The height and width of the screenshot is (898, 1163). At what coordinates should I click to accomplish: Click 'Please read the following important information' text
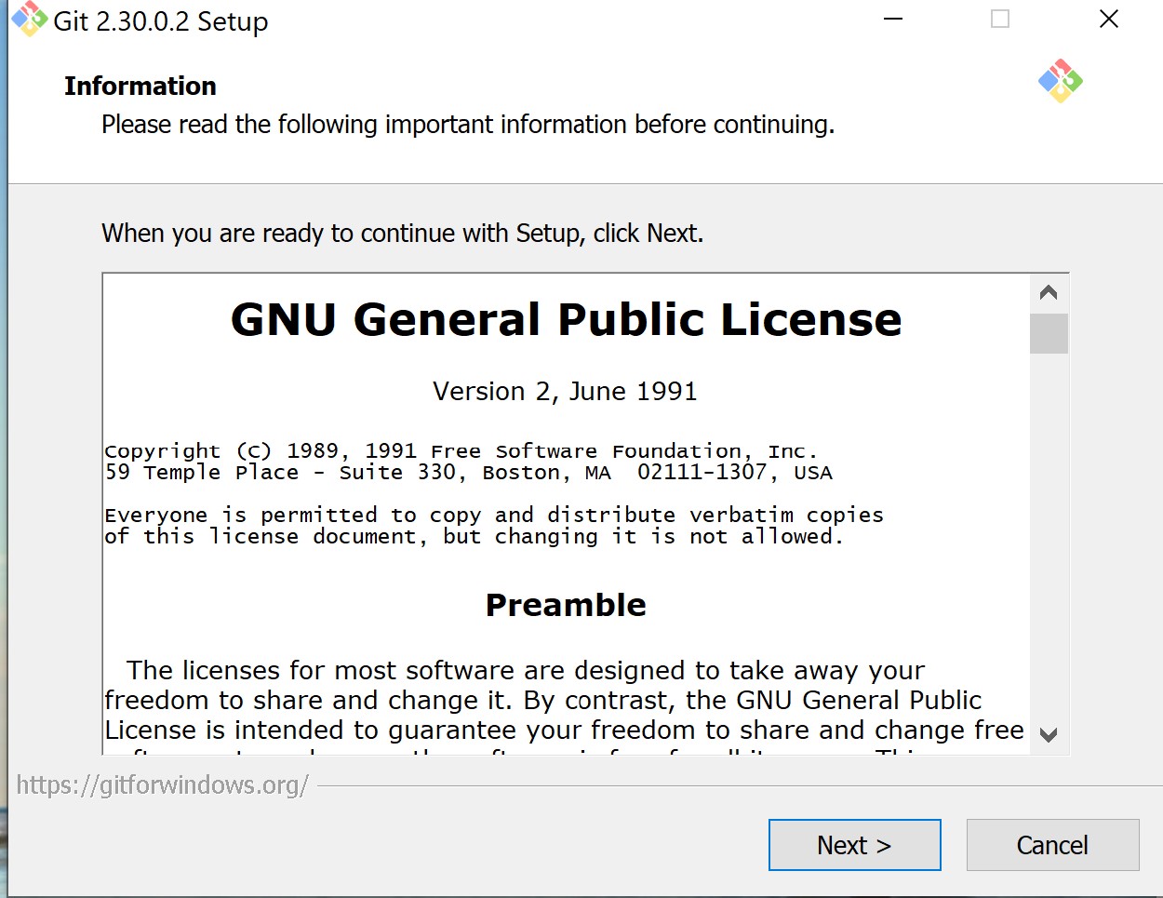tap(468, 125)
